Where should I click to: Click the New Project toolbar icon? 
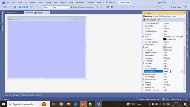(x=15, y=7)
